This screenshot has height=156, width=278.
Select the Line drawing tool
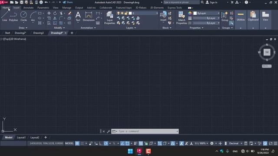(x=5, y=16)
